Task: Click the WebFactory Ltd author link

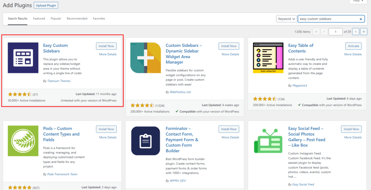Action: [x=180, y=92]
